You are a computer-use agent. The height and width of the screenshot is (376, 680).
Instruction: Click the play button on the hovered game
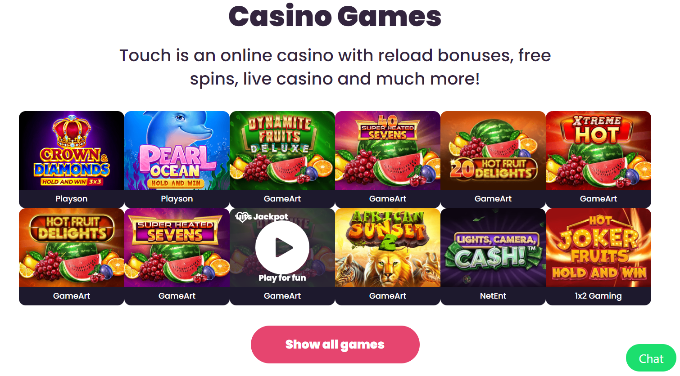[x=282, y=247]
